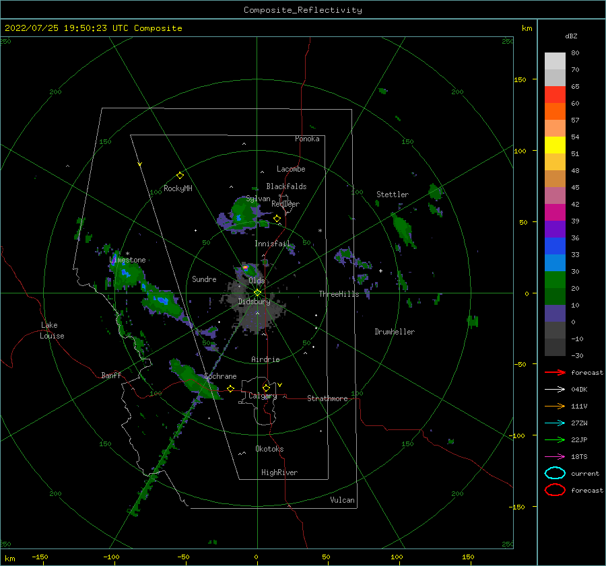
Task: Click the Cochrane city label
Action: (x=220, y=376)
